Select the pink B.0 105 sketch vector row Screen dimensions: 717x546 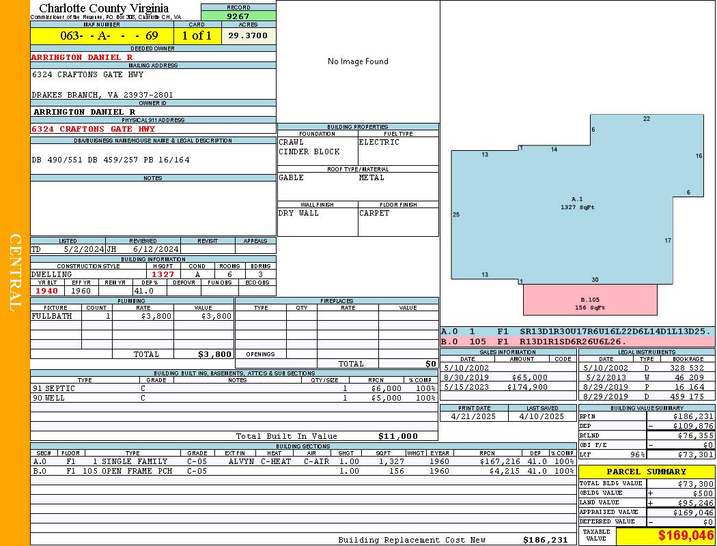(578, 341)
